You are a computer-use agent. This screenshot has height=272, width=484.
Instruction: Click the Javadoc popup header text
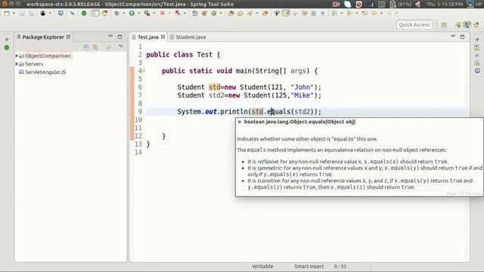(299, 122)
